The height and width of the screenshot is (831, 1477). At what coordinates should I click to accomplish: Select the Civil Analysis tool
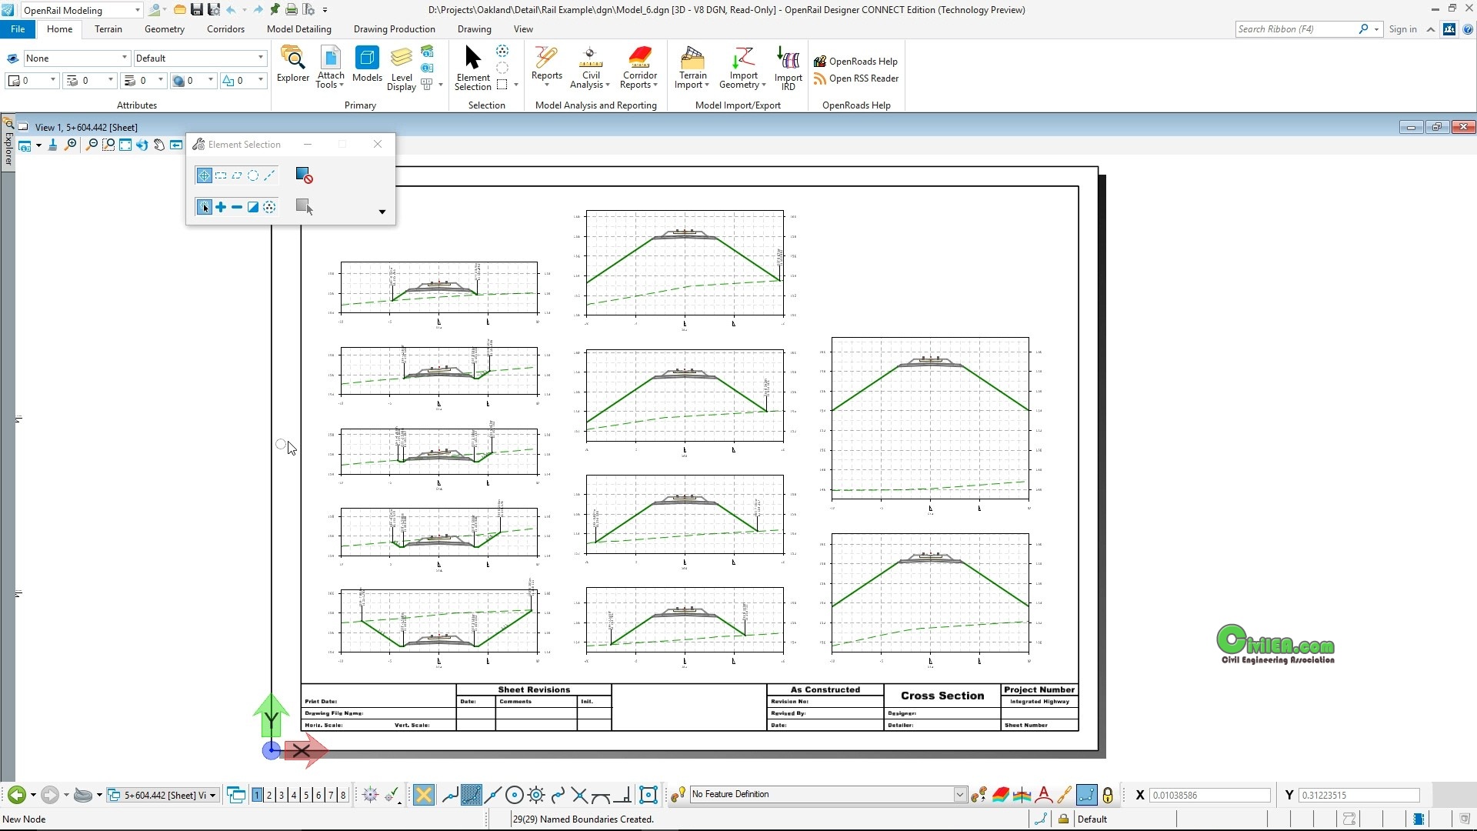tap(590, 68)
